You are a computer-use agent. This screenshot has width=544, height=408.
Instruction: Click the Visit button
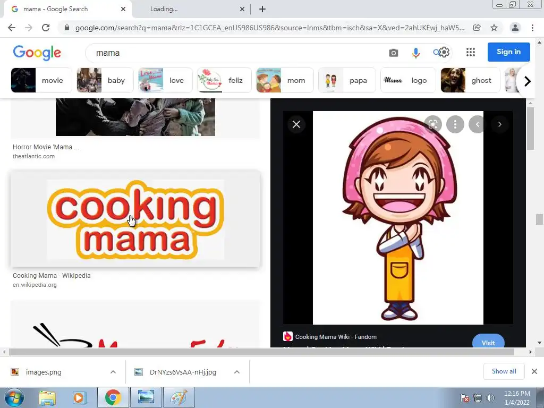(488, 342)
